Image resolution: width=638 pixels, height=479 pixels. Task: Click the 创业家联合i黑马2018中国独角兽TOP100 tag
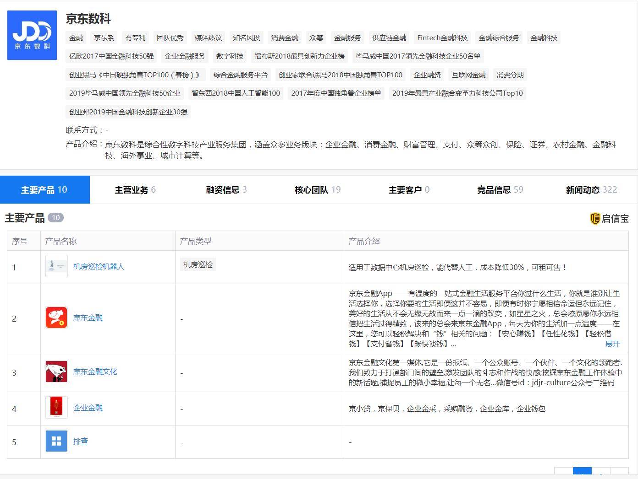340,75
